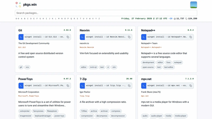Open the mpv.net package title
Screen dimensions: 212x119
pos(146,79)
